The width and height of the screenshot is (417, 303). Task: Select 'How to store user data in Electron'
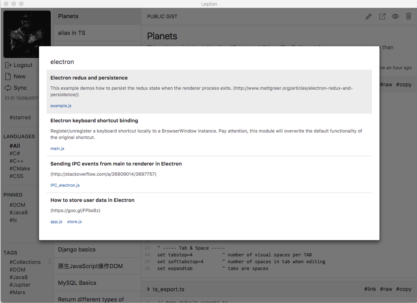pos(209,211)
